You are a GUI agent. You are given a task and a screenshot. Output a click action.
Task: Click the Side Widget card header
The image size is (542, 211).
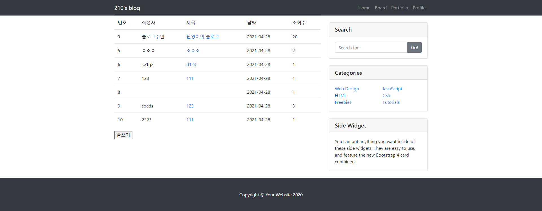[x=378, y=126]
